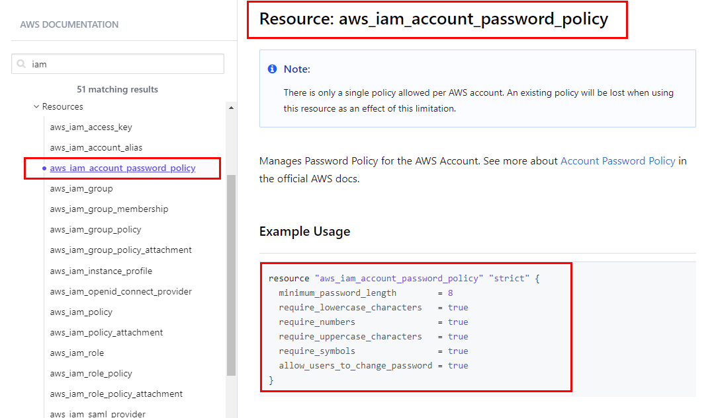
Task: Open aws_iam_group_policy resource page
Action: coord(96,229)
